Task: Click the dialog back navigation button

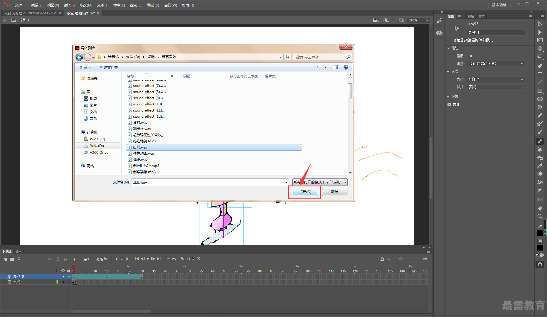Action: coord(79,57)
